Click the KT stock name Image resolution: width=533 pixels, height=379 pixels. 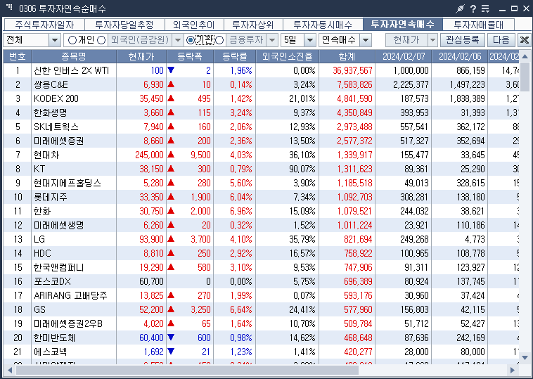[39, 169]
